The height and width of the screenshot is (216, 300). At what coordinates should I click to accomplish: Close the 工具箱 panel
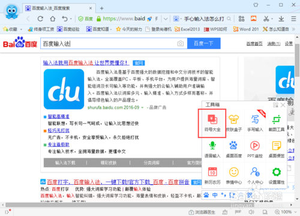pyautogui.click(x=283, y=105)
